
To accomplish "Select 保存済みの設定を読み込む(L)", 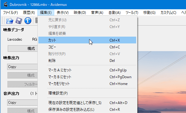I will 87,110.
